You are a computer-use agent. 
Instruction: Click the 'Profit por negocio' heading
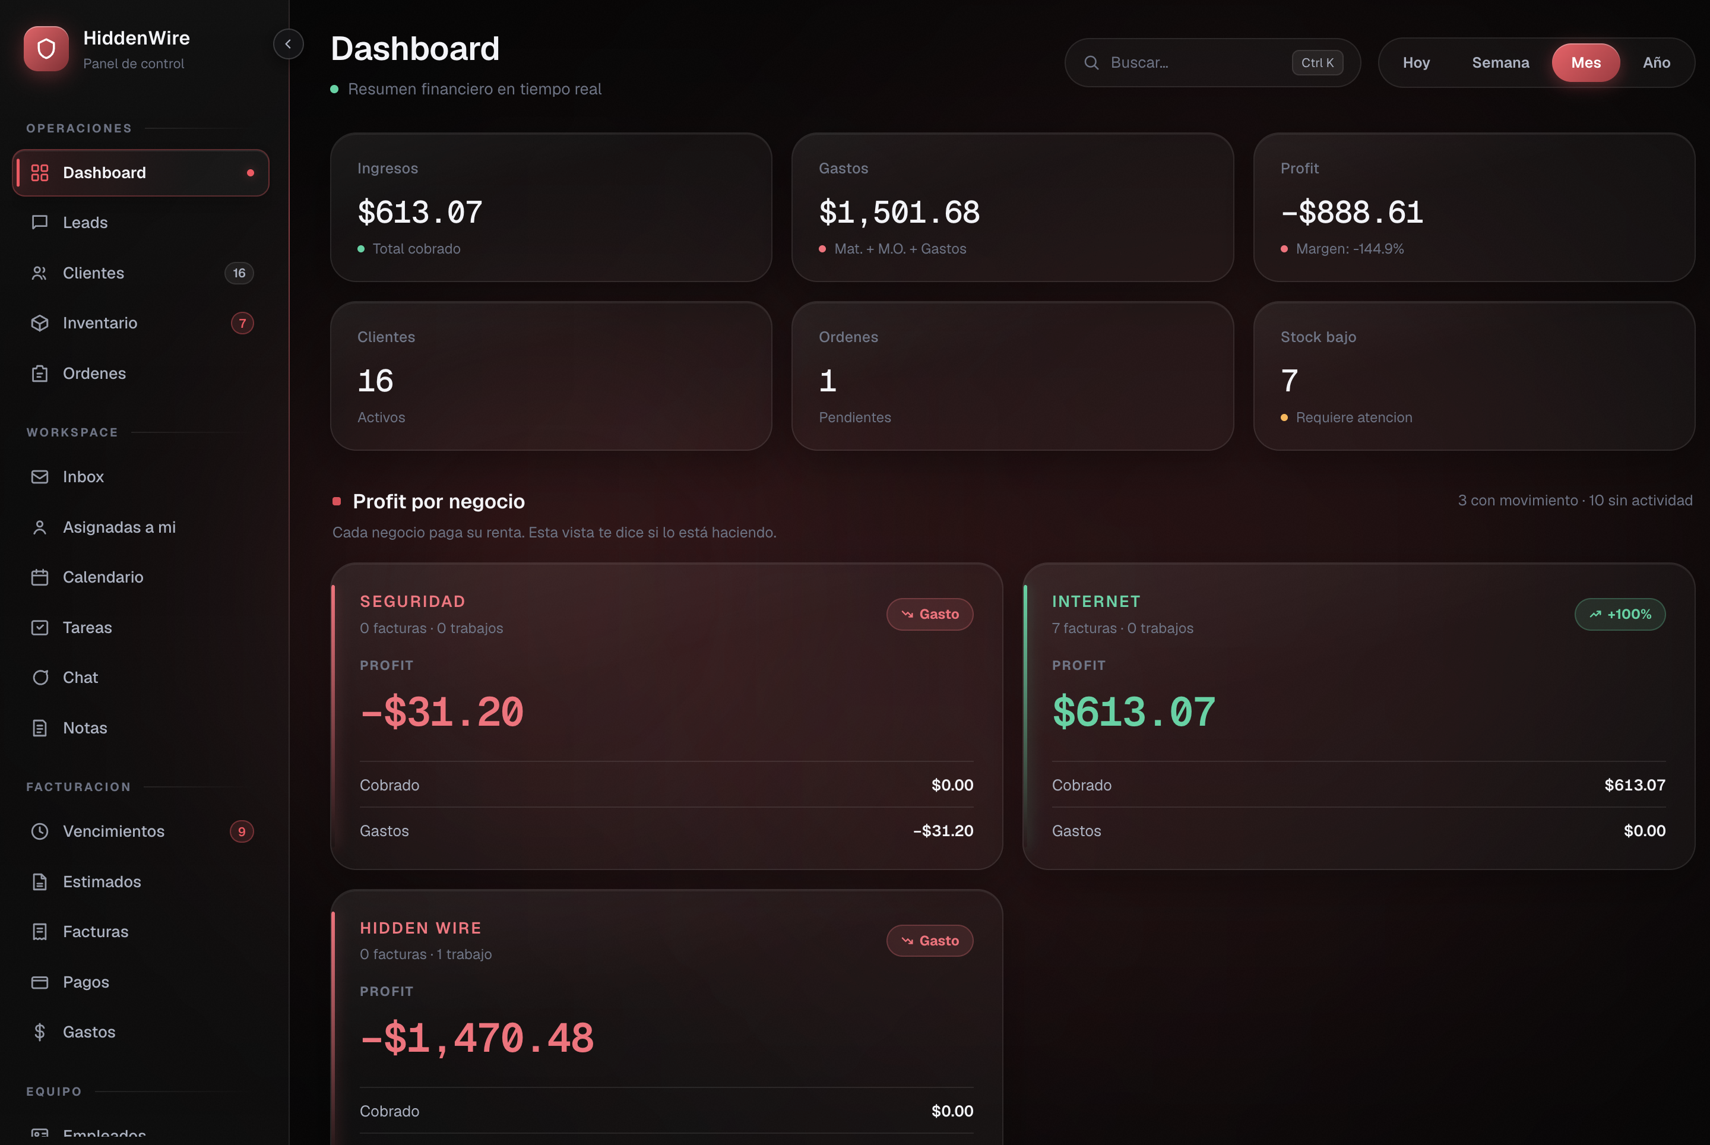(438, 502)
